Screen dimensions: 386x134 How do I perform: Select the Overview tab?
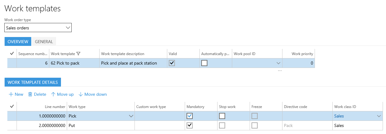(x=18, y=42)
